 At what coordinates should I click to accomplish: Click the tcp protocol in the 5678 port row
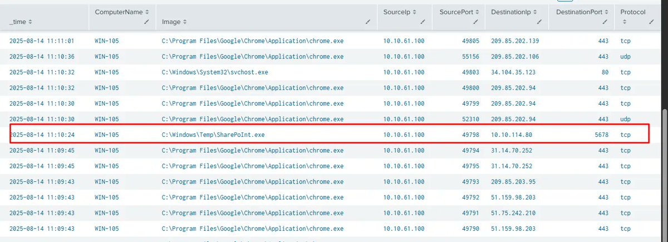(626, 135)
